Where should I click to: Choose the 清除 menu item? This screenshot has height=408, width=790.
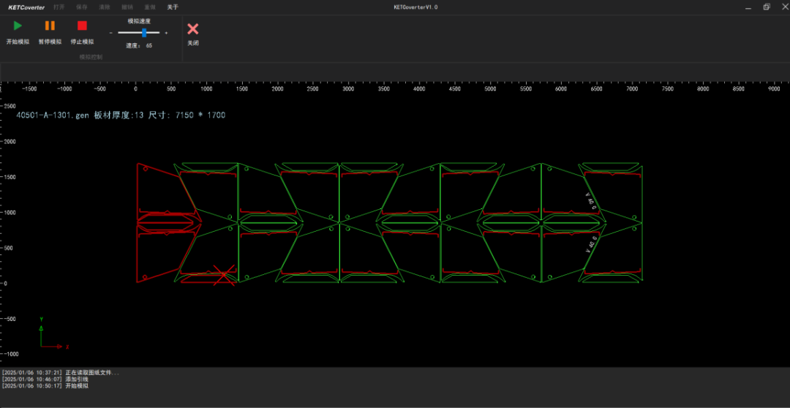(x=105, y=7)
